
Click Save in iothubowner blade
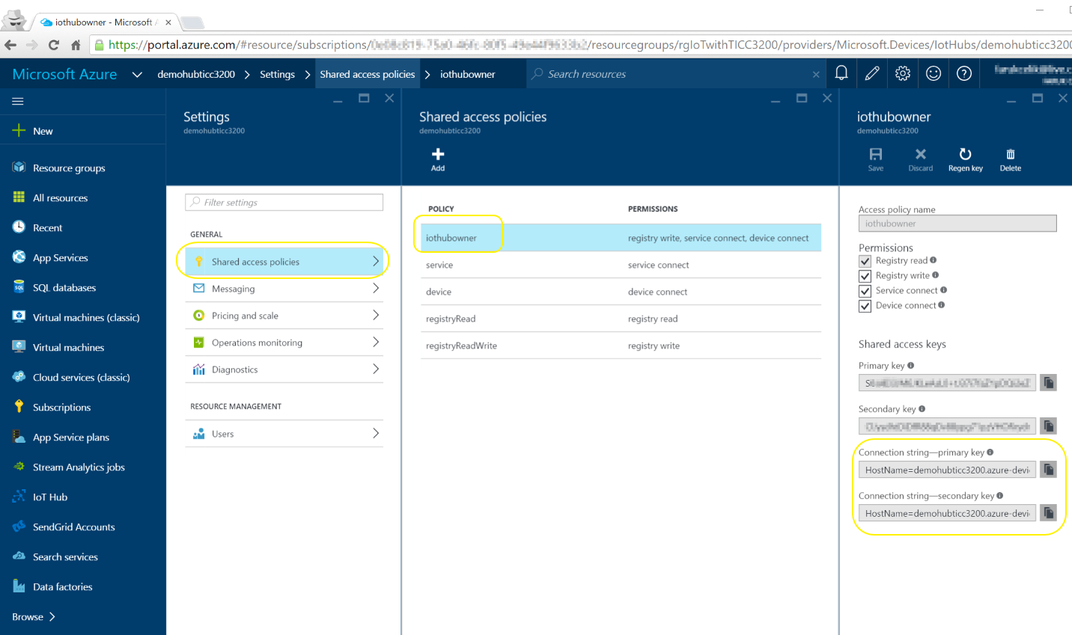click(876, 159)
